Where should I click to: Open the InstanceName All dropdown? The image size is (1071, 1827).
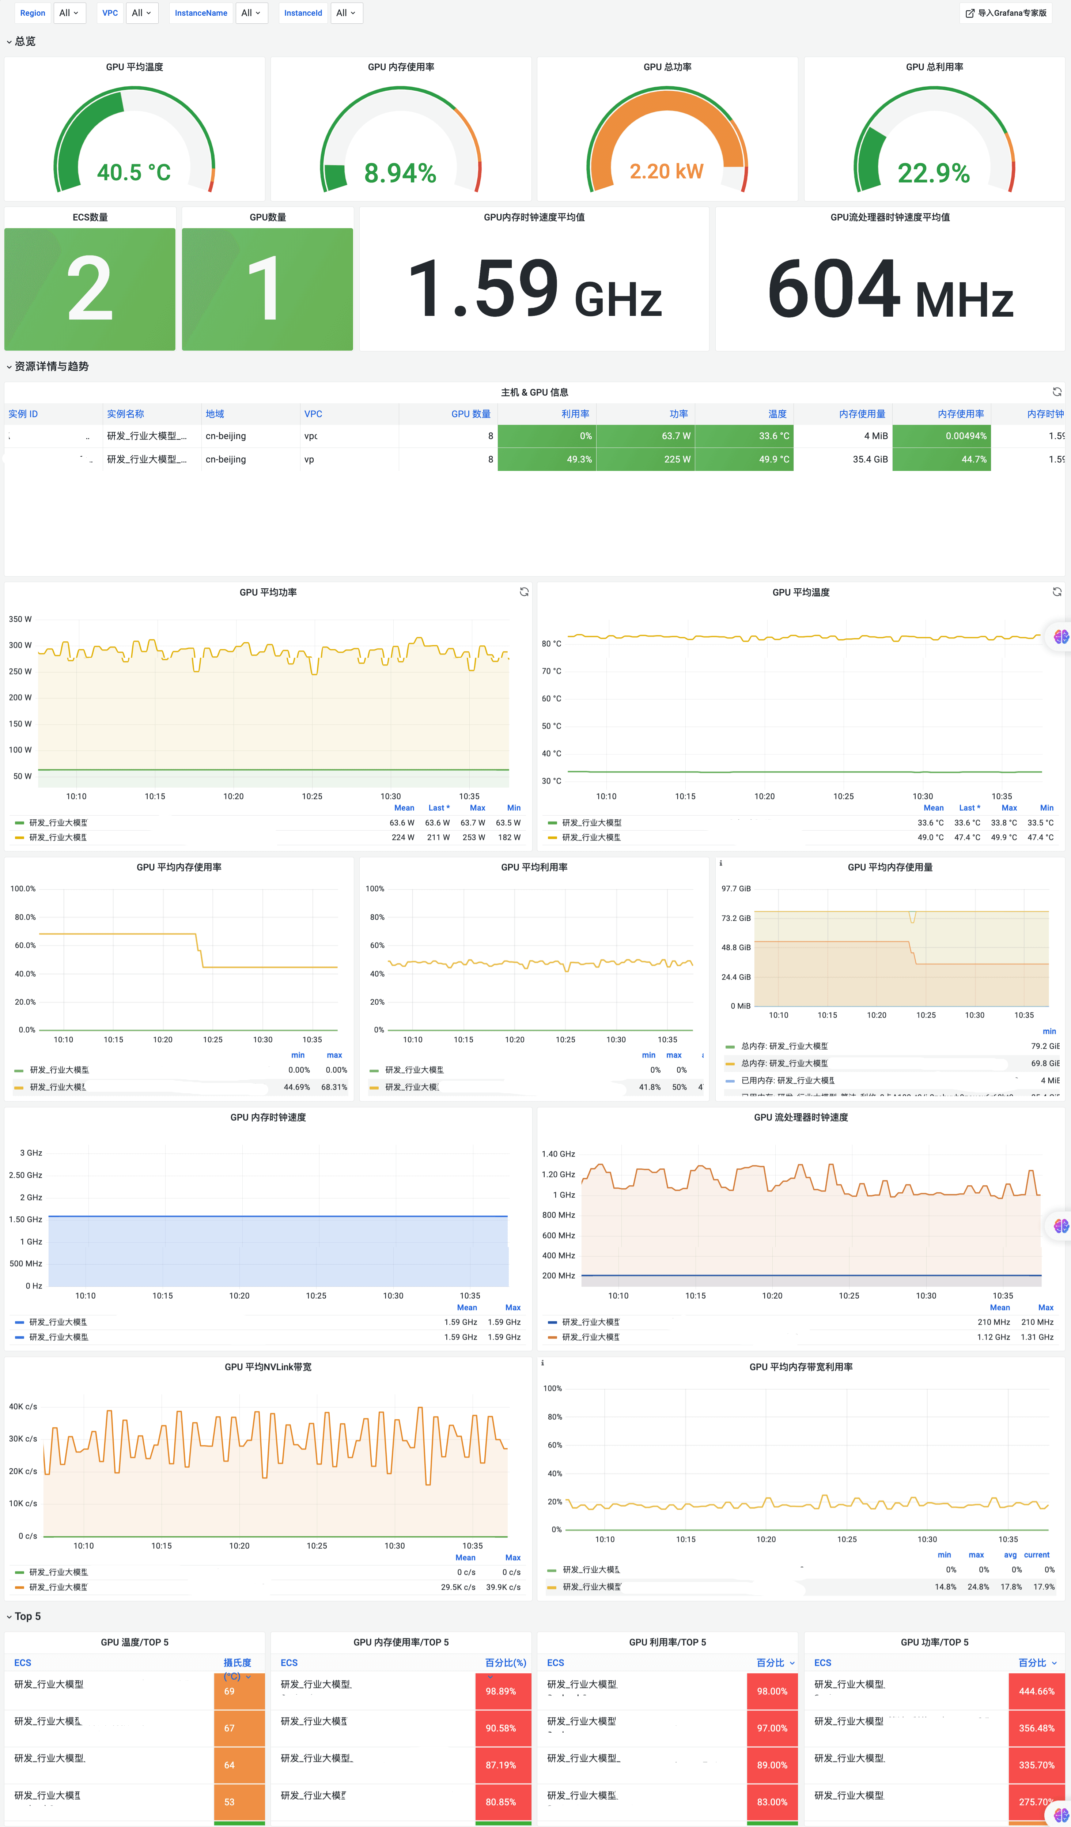coord(251,13)
